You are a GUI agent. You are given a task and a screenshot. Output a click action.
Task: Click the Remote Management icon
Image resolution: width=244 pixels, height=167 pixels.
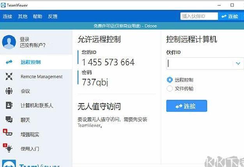[9, 76]
